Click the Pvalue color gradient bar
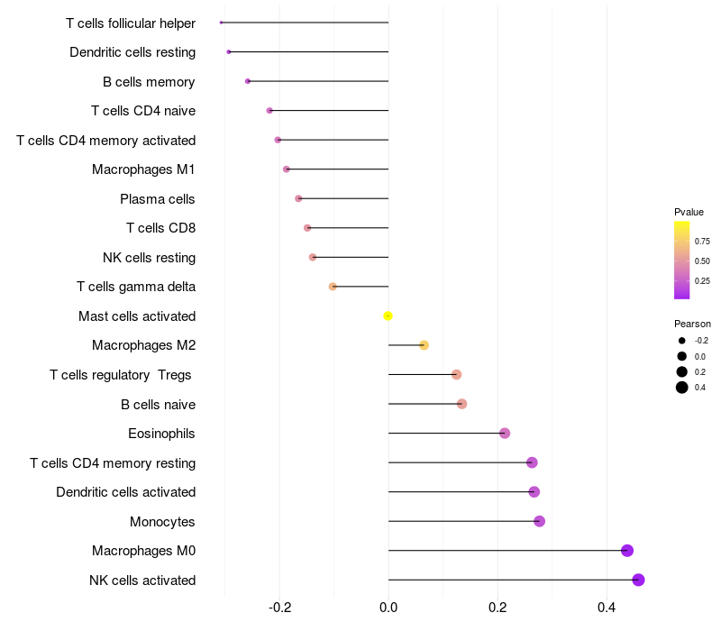Viewport: 721px width, 631px height. coord(682,260)
